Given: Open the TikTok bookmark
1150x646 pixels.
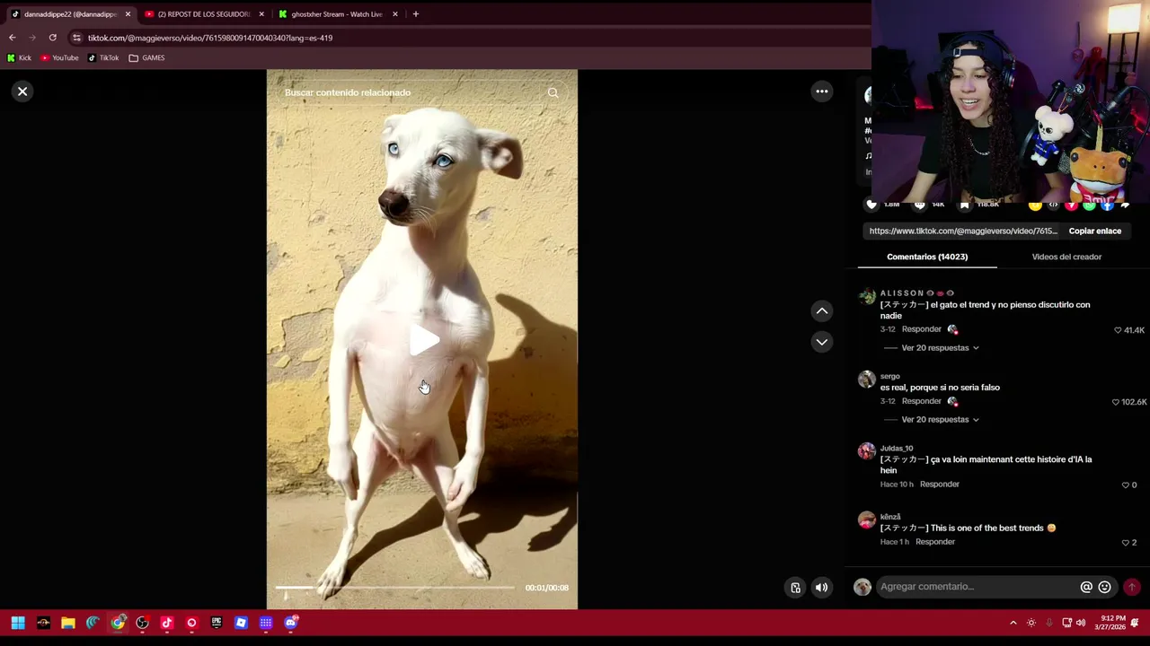Looking at the screenshot, I should [103, 57].
